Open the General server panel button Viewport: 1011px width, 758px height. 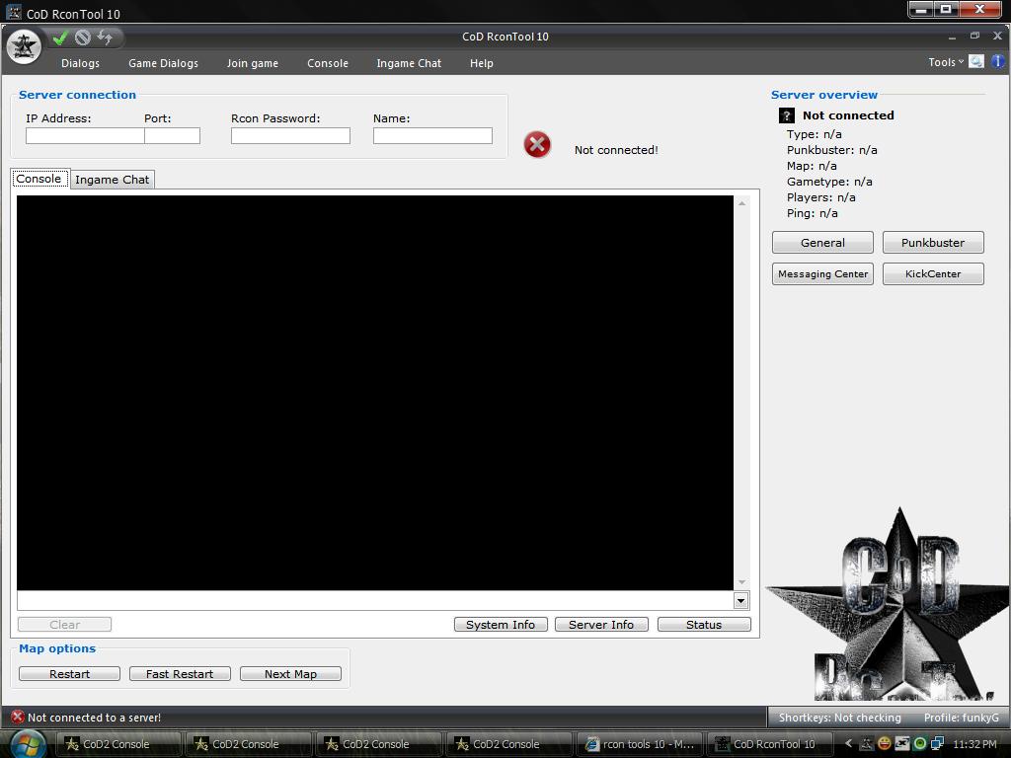pyautogui.click(x=822, y=243)
